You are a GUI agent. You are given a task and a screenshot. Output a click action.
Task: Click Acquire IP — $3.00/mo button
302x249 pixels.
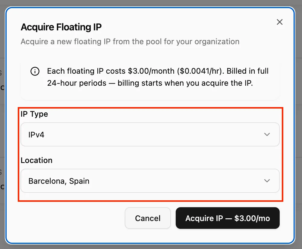[x=228, y=218]
